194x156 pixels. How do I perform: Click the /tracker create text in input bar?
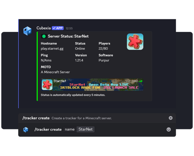[48, 129]
